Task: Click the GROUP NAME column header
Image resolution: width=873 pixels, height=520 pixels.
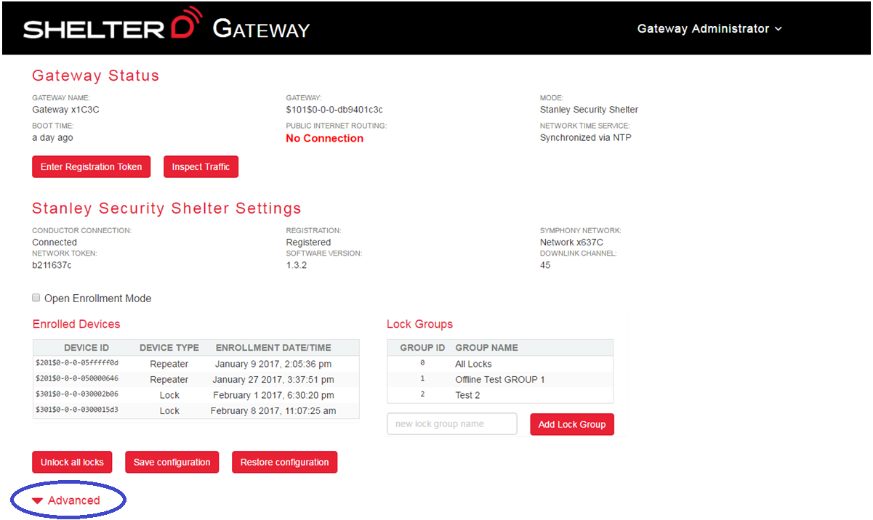Action: (487, 348)
